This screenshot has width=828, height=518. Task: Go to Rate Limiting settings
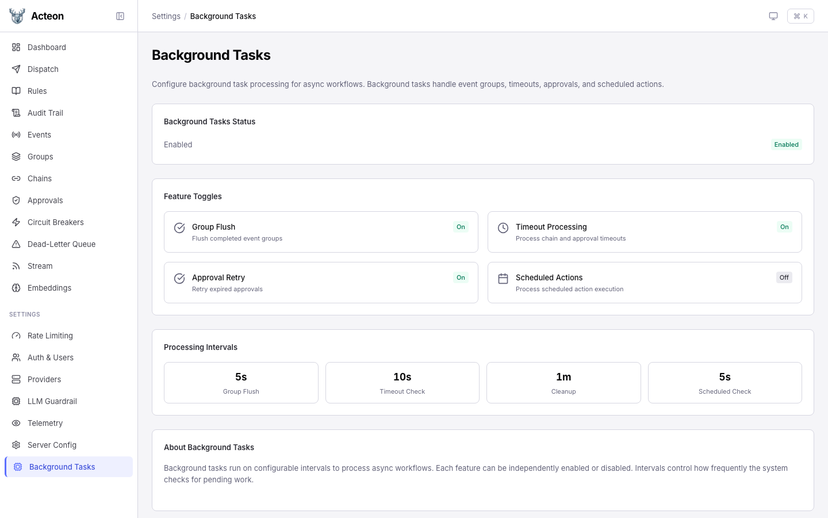(x=50, y=336)
